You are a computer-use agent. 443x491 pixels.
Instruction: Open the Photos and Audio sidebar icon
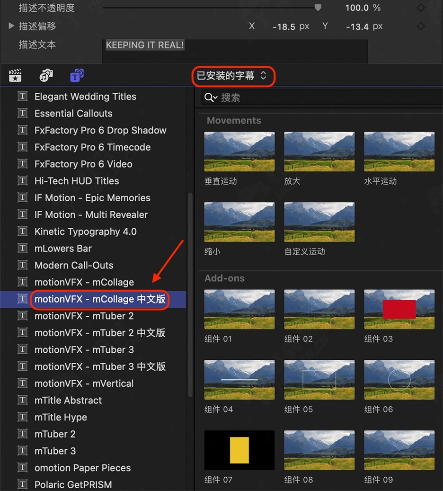point(46,75)
